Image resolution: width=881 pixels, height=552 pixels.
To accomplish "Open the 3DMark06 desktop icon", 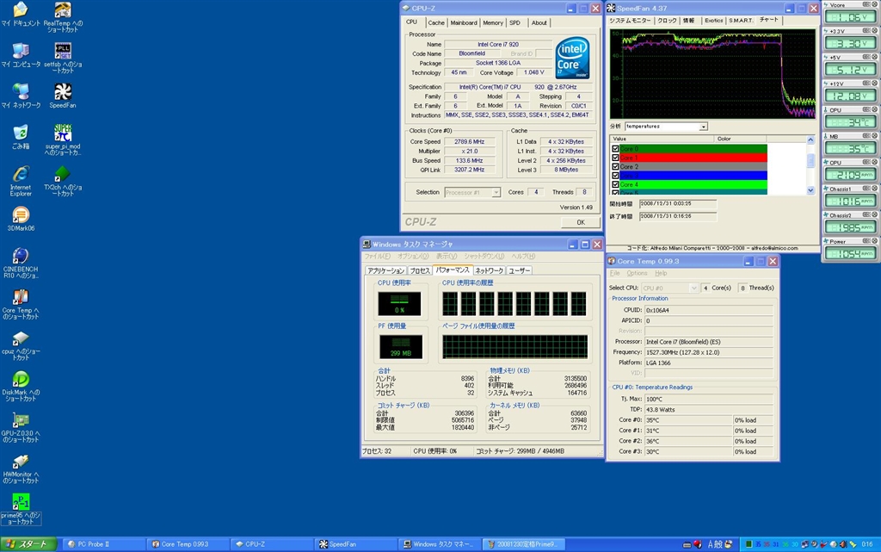I will tap(21, 216).
